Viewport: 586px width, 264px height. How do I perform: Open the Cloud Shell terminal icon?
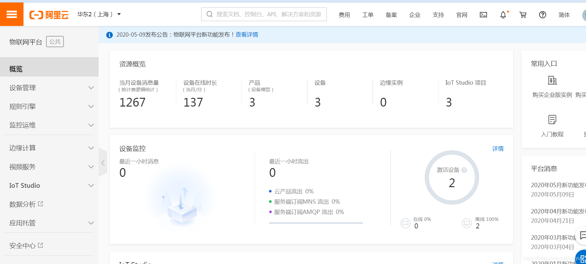[483, 15]
